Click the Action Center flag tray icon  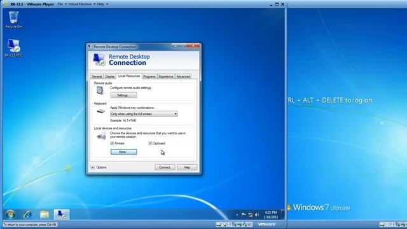[x=244, y=215]
